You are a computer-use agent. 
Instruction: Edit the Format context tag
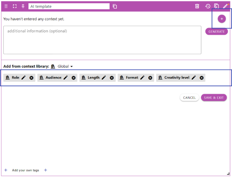tap(142, 78)
